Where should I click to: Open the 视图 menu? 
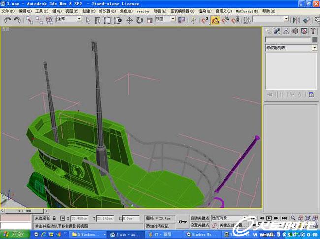(72, 11)
